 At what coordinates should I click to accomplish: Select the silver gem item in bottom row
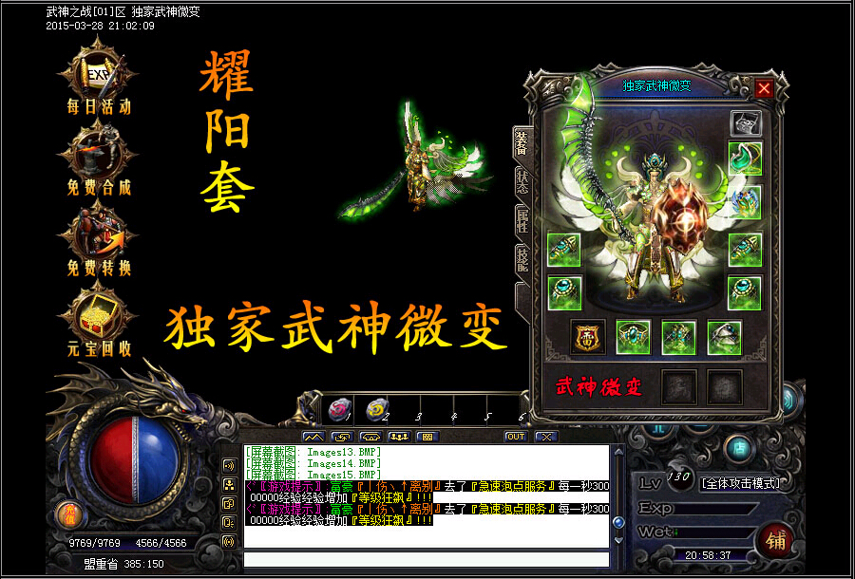(724, 337)
